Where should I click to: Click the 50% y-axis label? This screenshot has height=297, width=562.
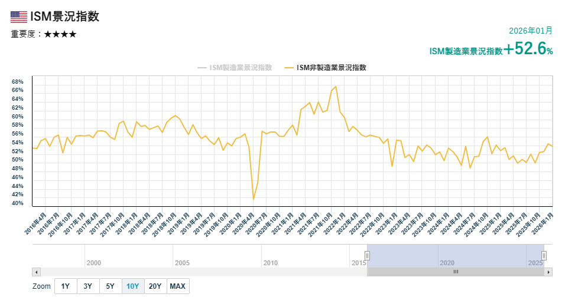17,160
